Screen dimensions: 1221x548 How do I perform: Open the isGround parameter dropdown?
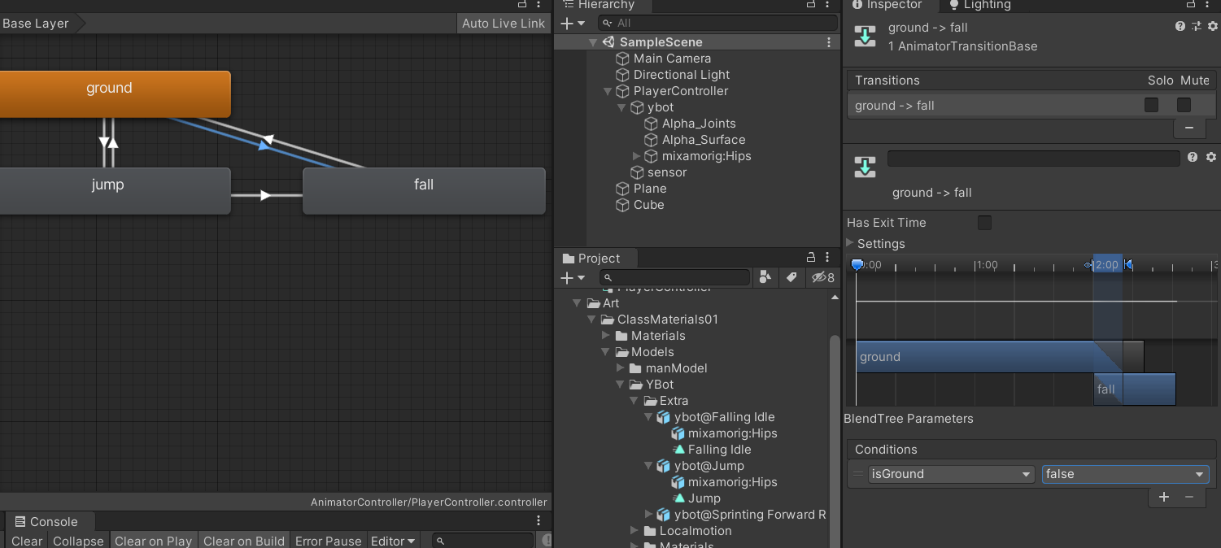[x=951, y=474]
